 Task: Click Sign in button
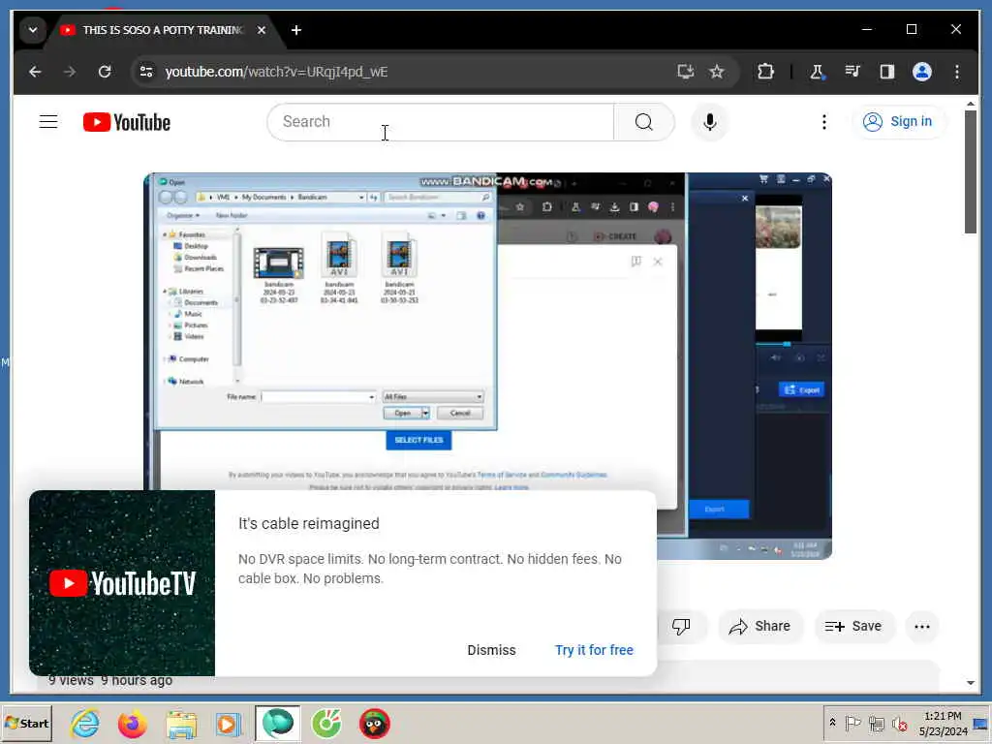point(898,121)
